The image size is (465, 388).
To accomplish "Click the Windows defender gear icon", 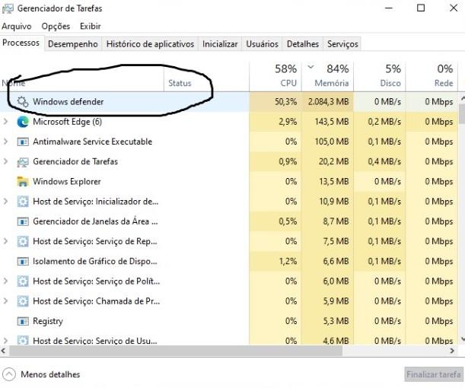I will click(x=23, y=102).
